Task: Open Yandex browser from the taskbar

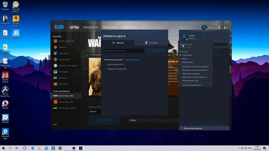Action: 67,148
